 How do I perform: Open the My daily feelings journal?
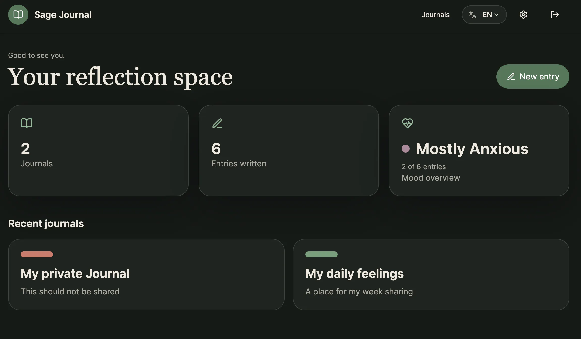[x=431, y=275]
